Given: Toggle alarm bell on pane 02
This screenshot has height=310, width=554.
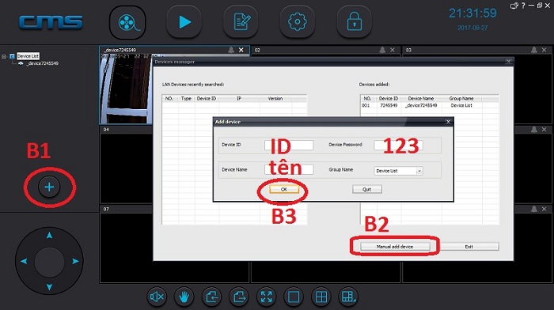Looking at the screenshot, I should click(382, 50).
